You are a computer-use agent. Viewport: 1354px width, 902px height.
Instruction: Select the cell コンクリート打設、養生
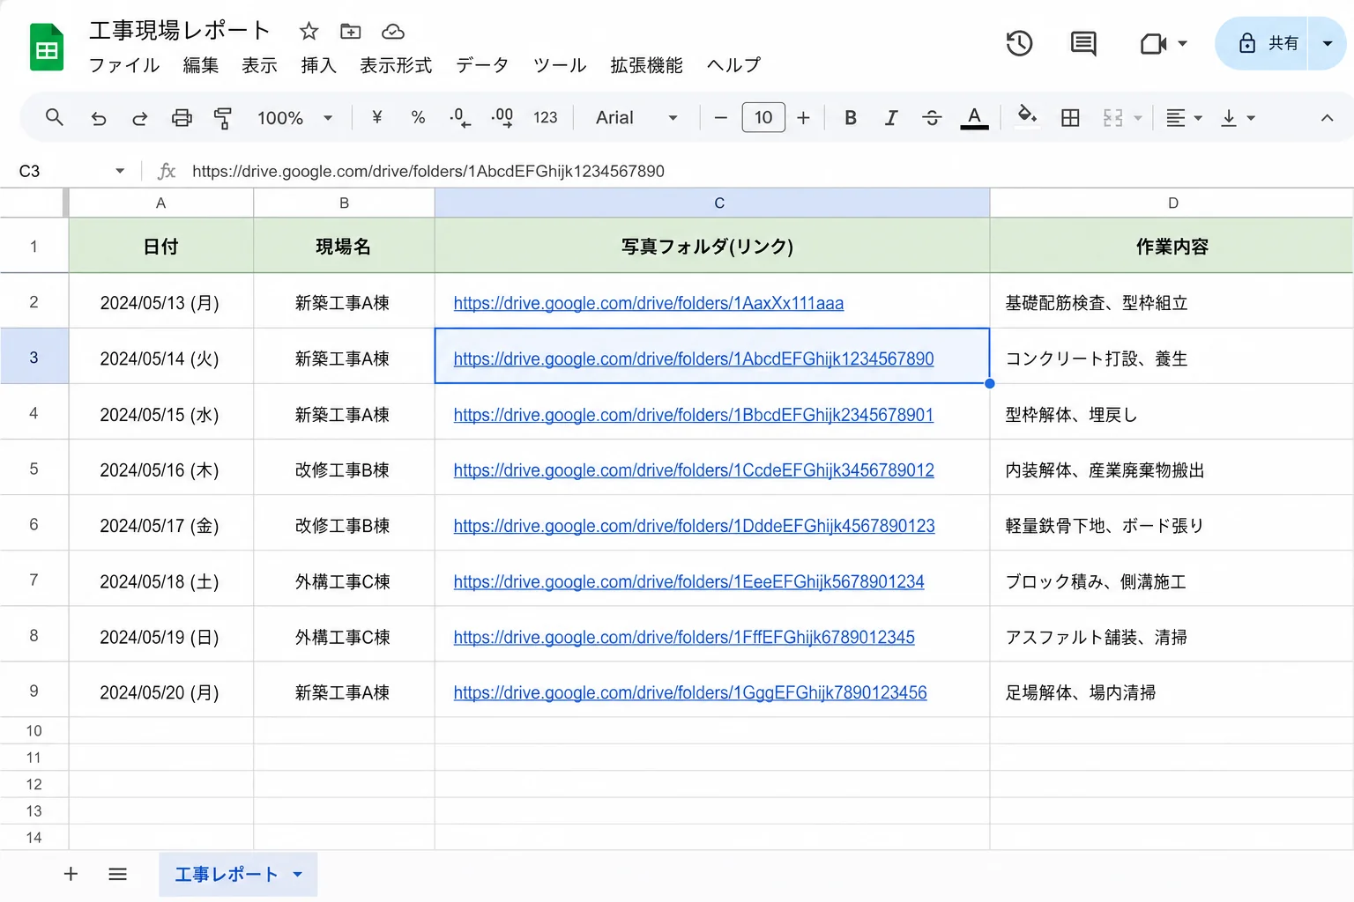(x=1172, y=357)
